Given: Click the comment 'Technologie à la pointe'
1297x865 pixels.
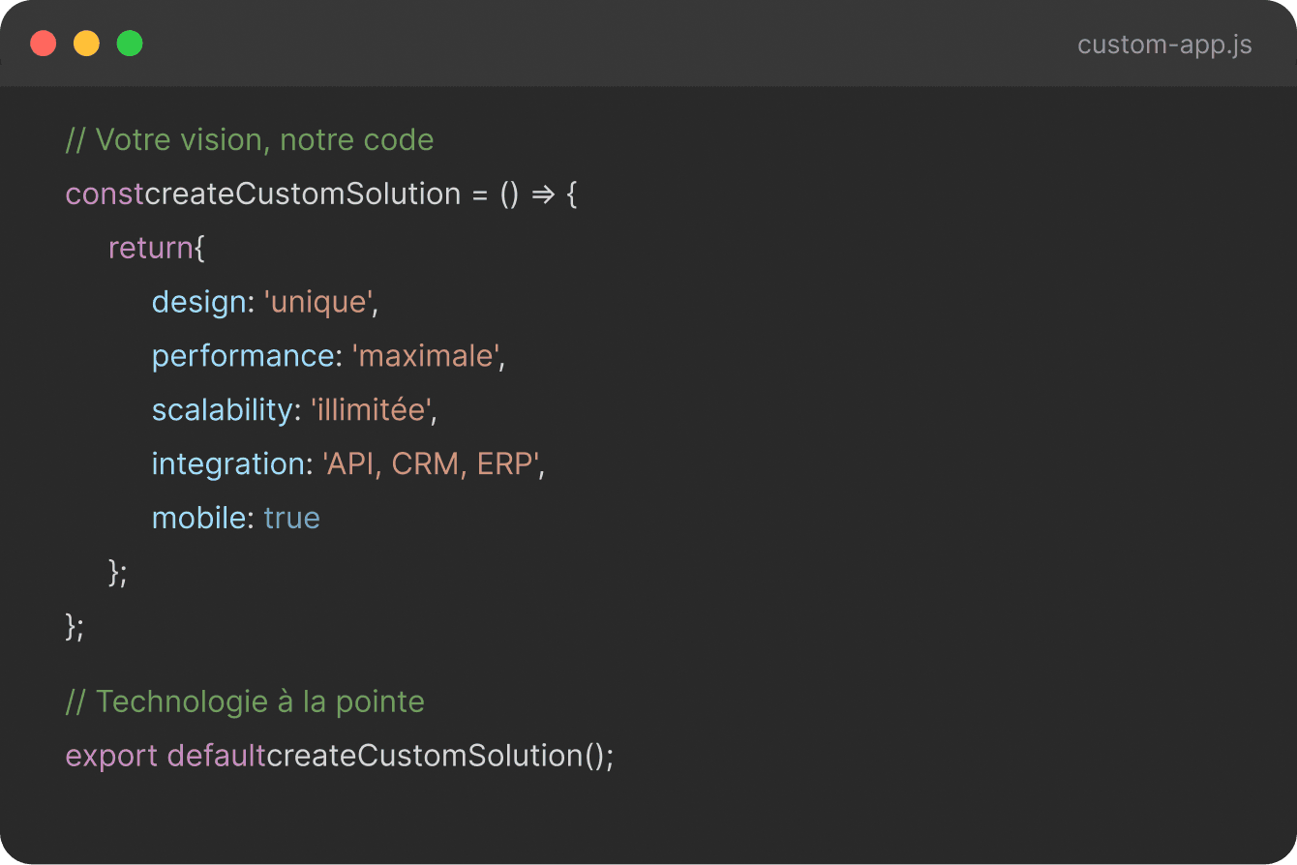Looking at the screenshot, I should click(x=245, y=701).
